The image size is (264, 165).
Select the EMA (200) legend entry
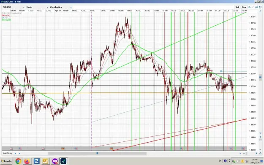click(6, 20)
